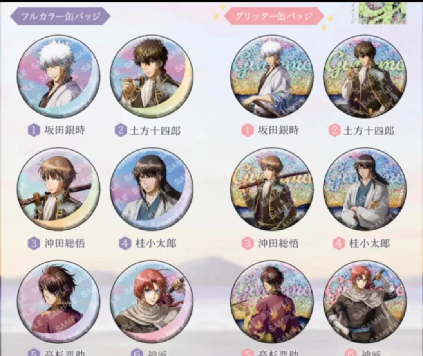Screen dimensions: 423x356
Task: Click the グリッター缶バッジ pink header banner
Action: click(274, 16)
